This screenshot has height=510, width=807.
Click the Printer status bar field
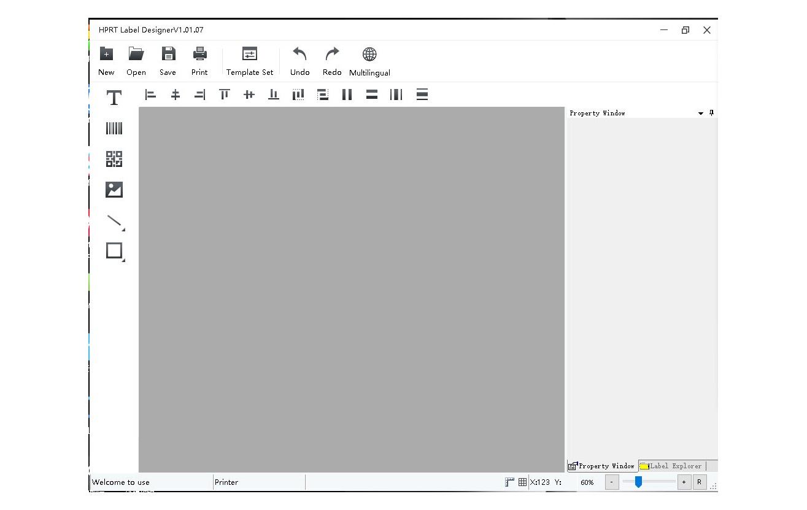(259, 482)
